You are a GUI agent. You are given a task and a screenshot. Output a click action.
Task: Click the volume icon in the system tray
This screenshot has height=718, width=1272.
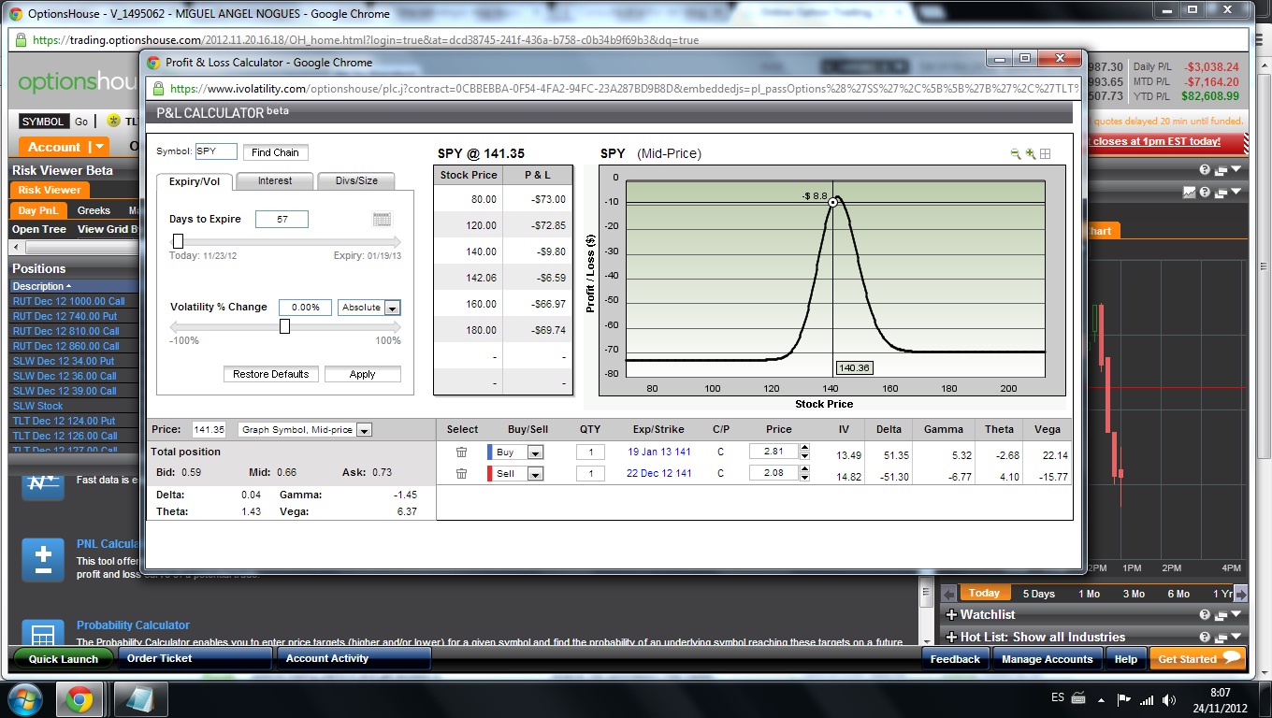(1170, 699)
